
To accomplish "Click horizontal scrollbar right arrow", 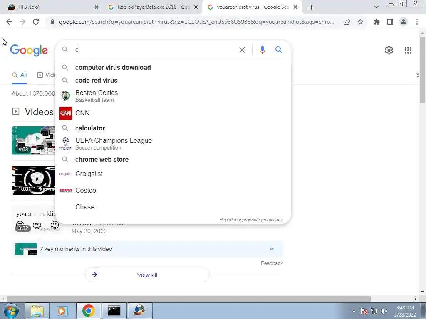I will (x=416, y=299).
